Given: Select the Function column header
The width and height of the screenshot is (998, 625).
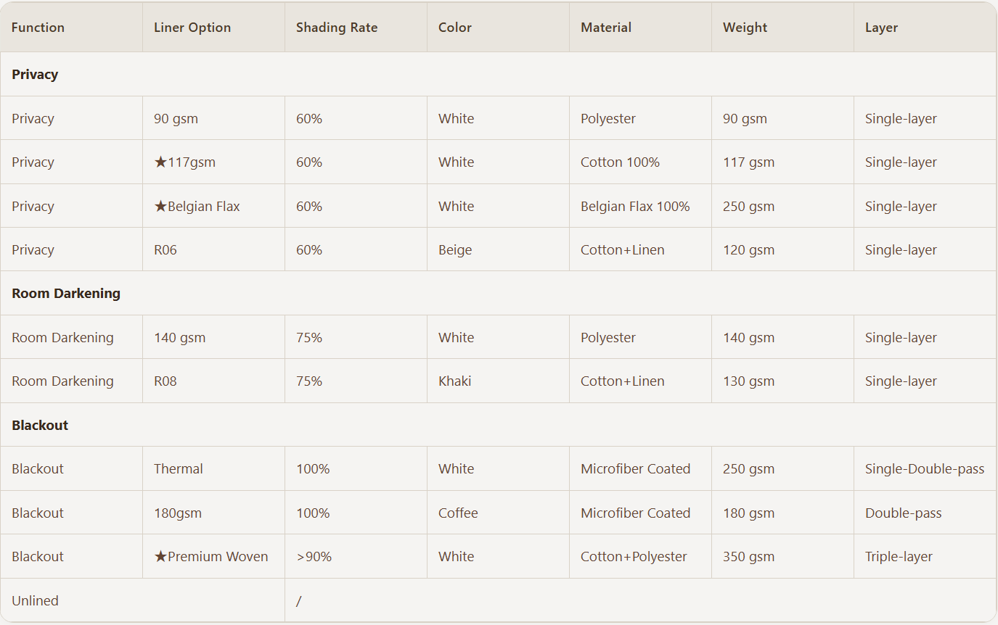Looking at the screenshot, I should click(x=71, y=28).
